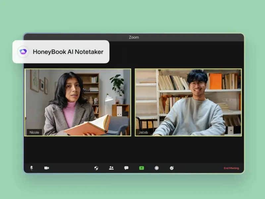Start recording with the Record icon
The width and height of the screenshot is (265, 199).
click(x=157, y=168)
